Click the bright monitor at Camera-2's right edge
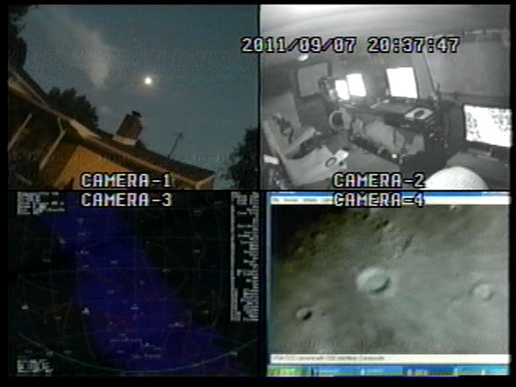 tap(487, 125)
